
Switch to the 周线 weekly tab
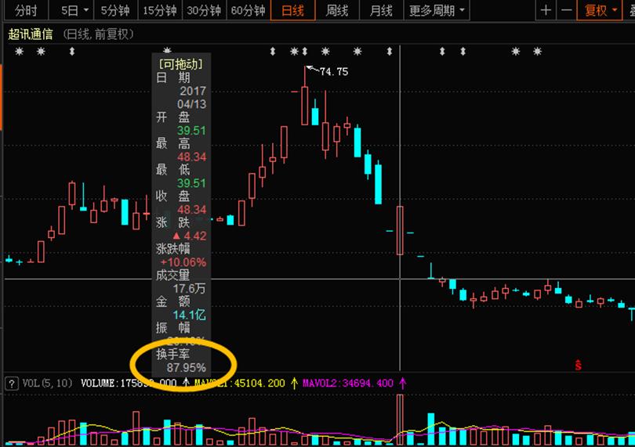337,10
